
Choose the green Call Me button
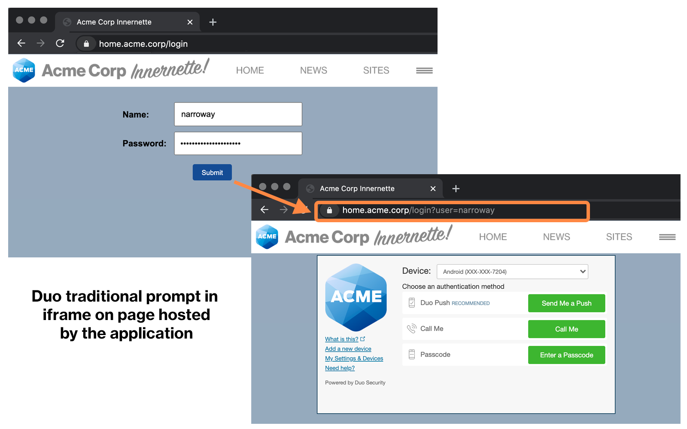pyautogui.click(x=566, y=329)
